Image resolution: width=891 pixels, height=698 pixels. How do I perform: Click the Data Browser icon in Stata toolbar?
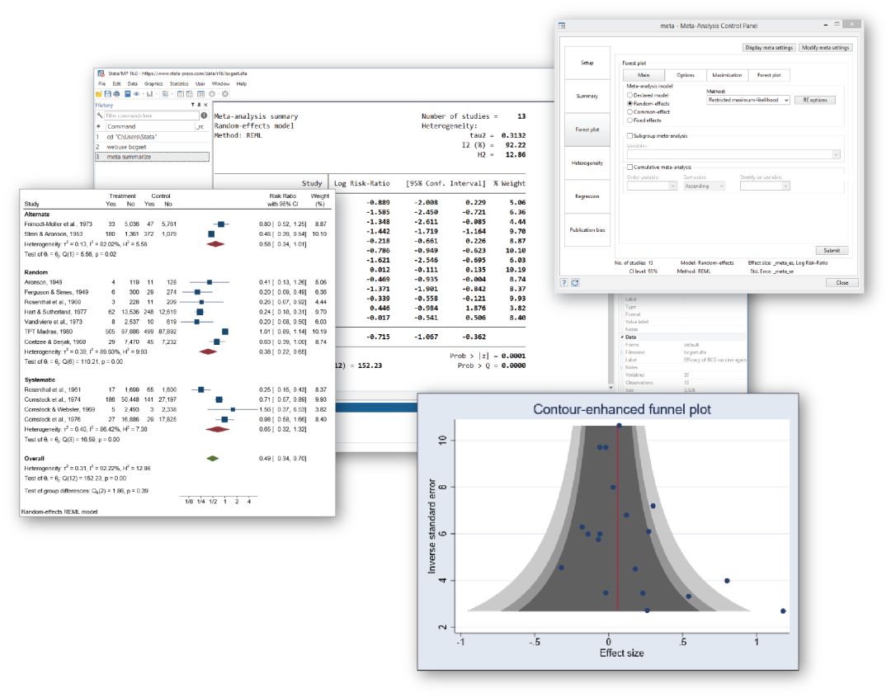[x=189, y=94]
